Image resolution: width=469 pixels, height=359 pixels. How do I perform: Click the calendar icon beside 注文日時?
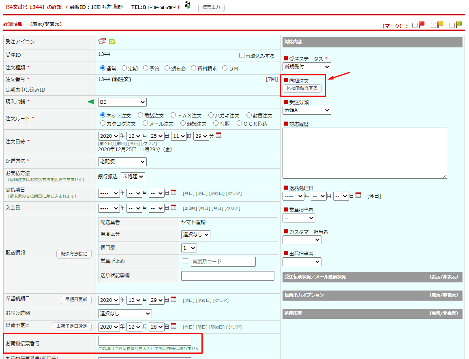point(218,136)
